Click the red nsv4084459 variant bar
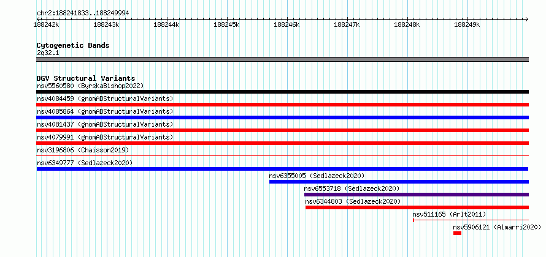Screen dimensions: 546x257 click(283, 105)
